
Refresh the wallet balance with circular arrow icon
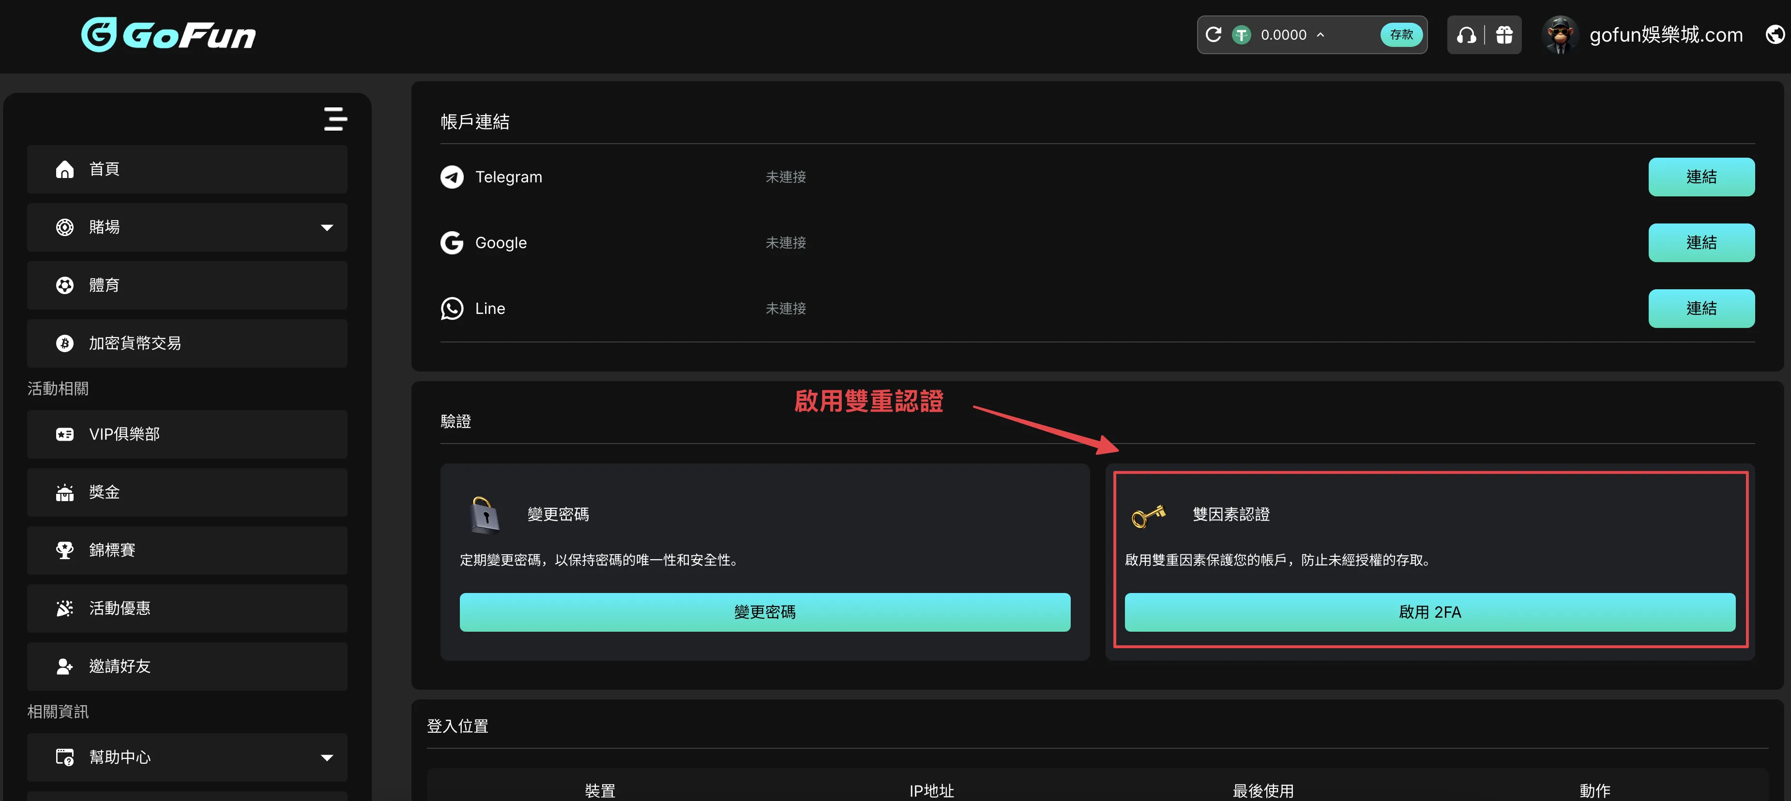click(x=1213, y=35)
